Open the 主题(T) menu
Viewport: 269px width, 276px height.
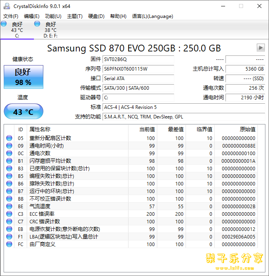(75, 16)
